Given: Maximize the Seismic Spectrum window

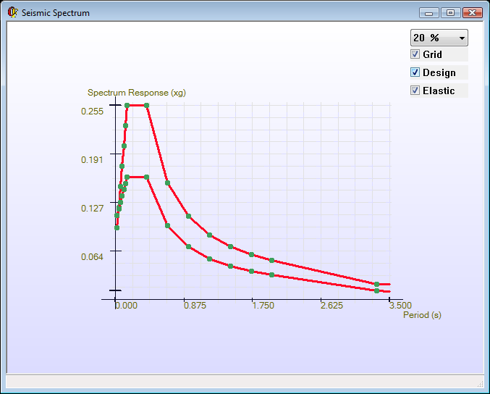Looking at the screenshot, I should click(x=450, y=12).
